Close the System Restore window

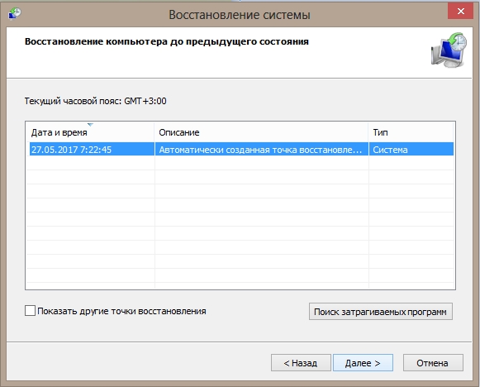click(x=460, y=12)
